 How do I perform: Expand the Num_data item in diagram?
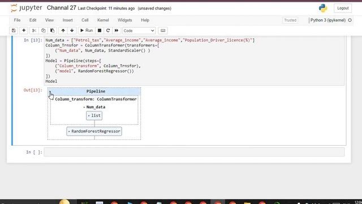point(94,107)
